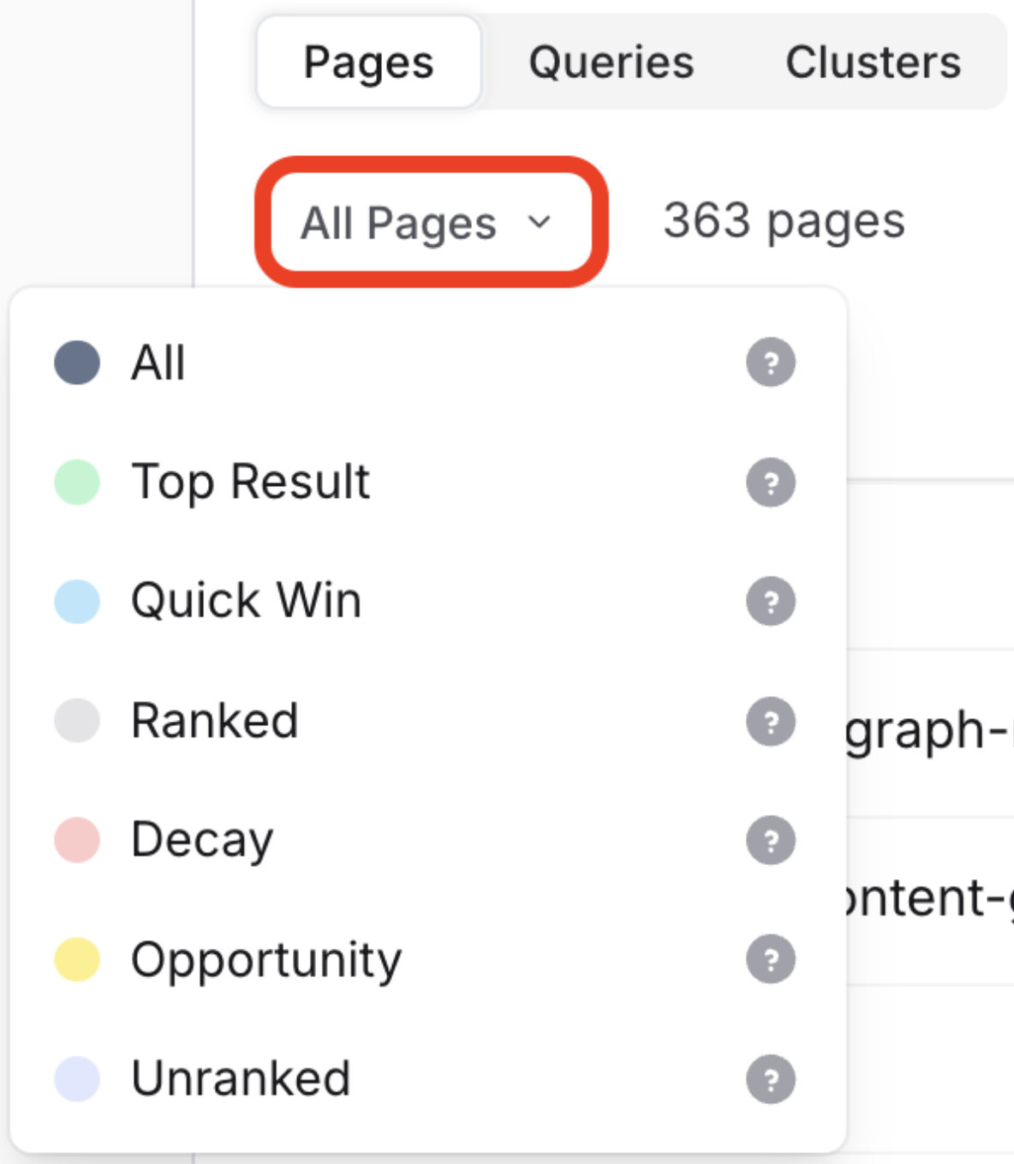This screenshot has width=1014, height=1164.
Task: Click the help icon beside Top Result
Action: click(771, 483)
